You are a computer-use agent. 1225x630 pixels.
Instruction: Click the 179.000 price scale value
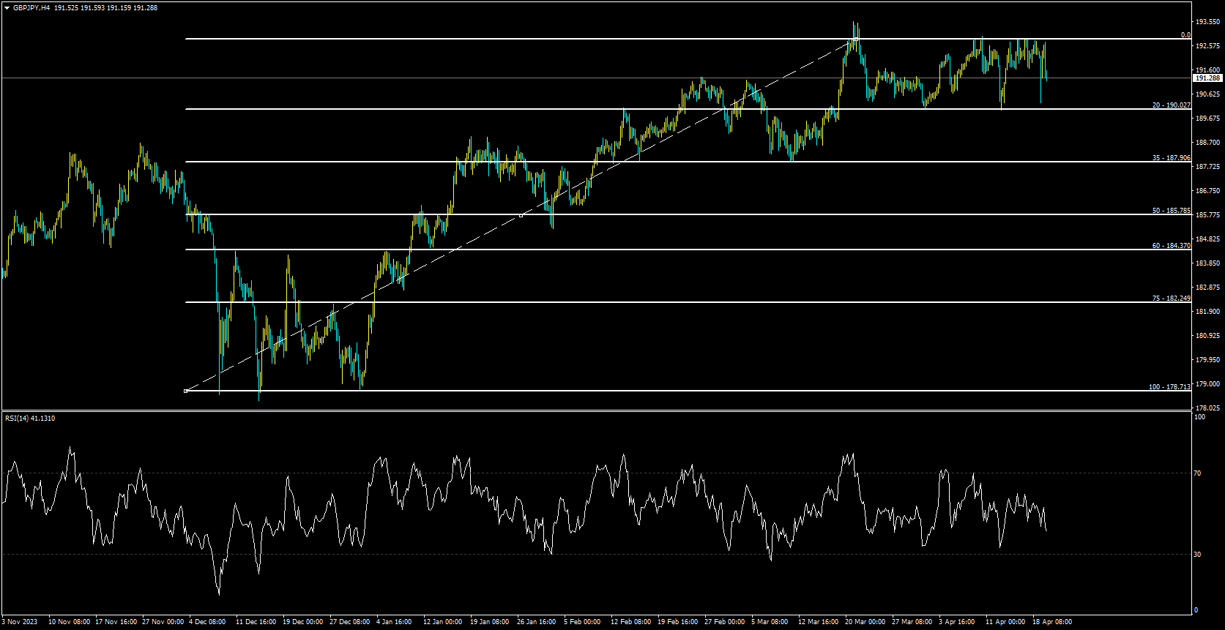pos(1207,384)
